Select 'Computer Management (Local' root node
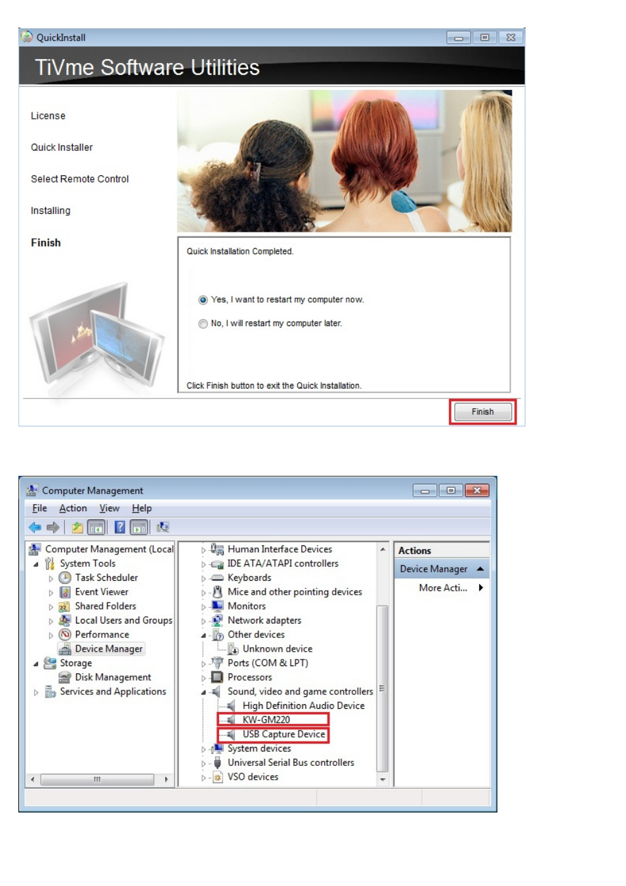This screenshot has height=886, width=626. pos(109,549)
